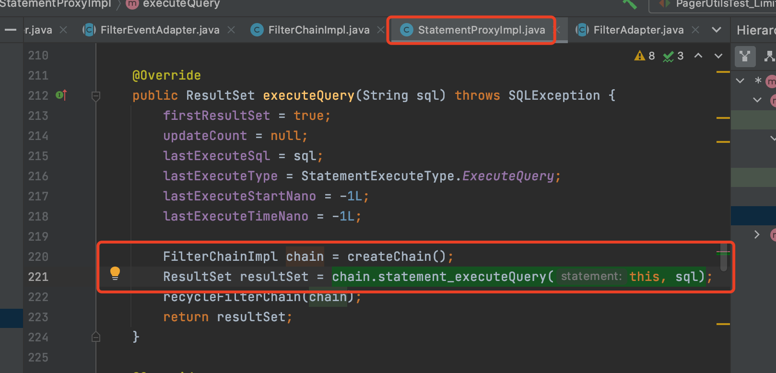
Task: Switch to FilterChainImpl.java tab
Action: (318, 30)
